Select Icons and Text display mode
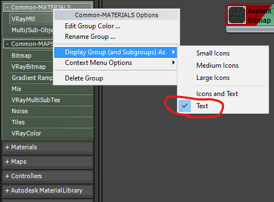 (223, 94)
